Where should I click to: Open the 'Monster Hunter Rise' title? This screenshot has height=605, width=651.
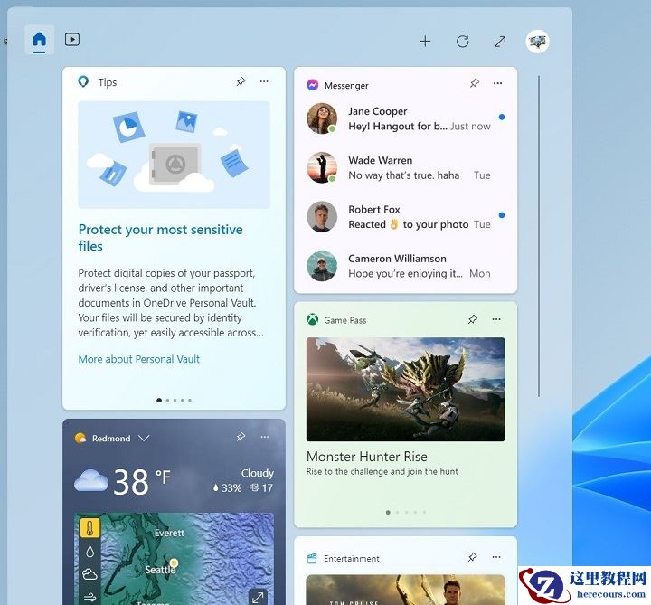click(x=367, y=457)
